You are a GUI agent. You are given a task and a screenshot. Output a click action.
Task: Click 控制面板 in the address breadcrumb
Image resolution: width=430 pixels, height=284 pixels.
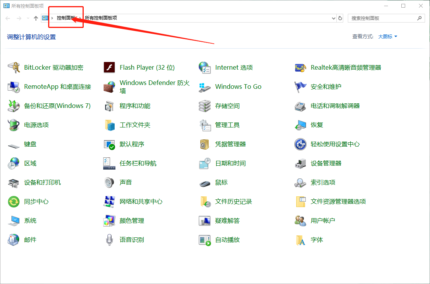click(66, 18)
